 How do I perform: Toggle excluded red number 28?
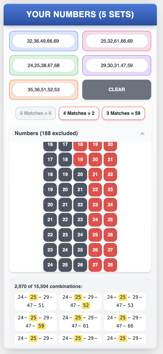110,265
